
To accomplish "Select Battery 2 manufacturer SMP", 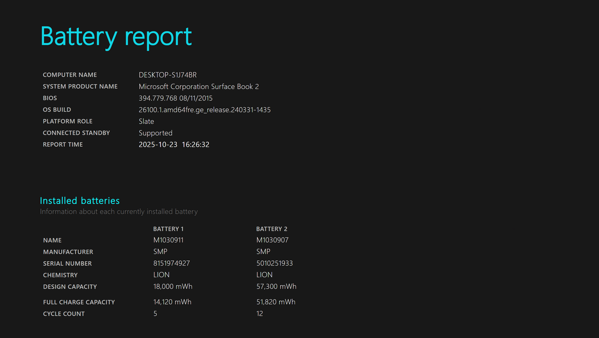I will [263, 252].
